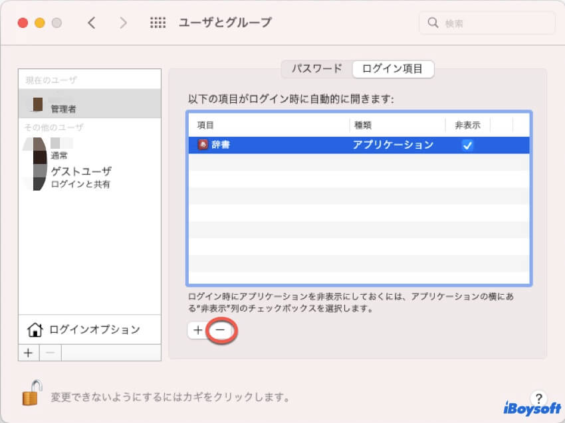The image size is (565, 423).
Task: Switch to the パスワード tab
Action: (317, 68)
